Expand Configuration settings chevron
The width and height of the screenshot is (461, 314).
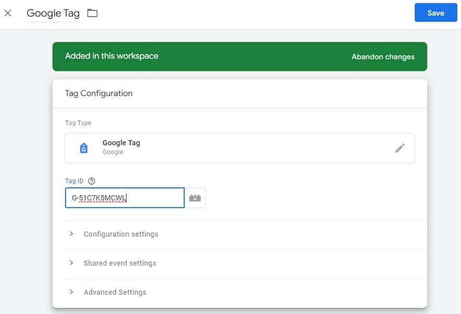(x=71, y=234)
